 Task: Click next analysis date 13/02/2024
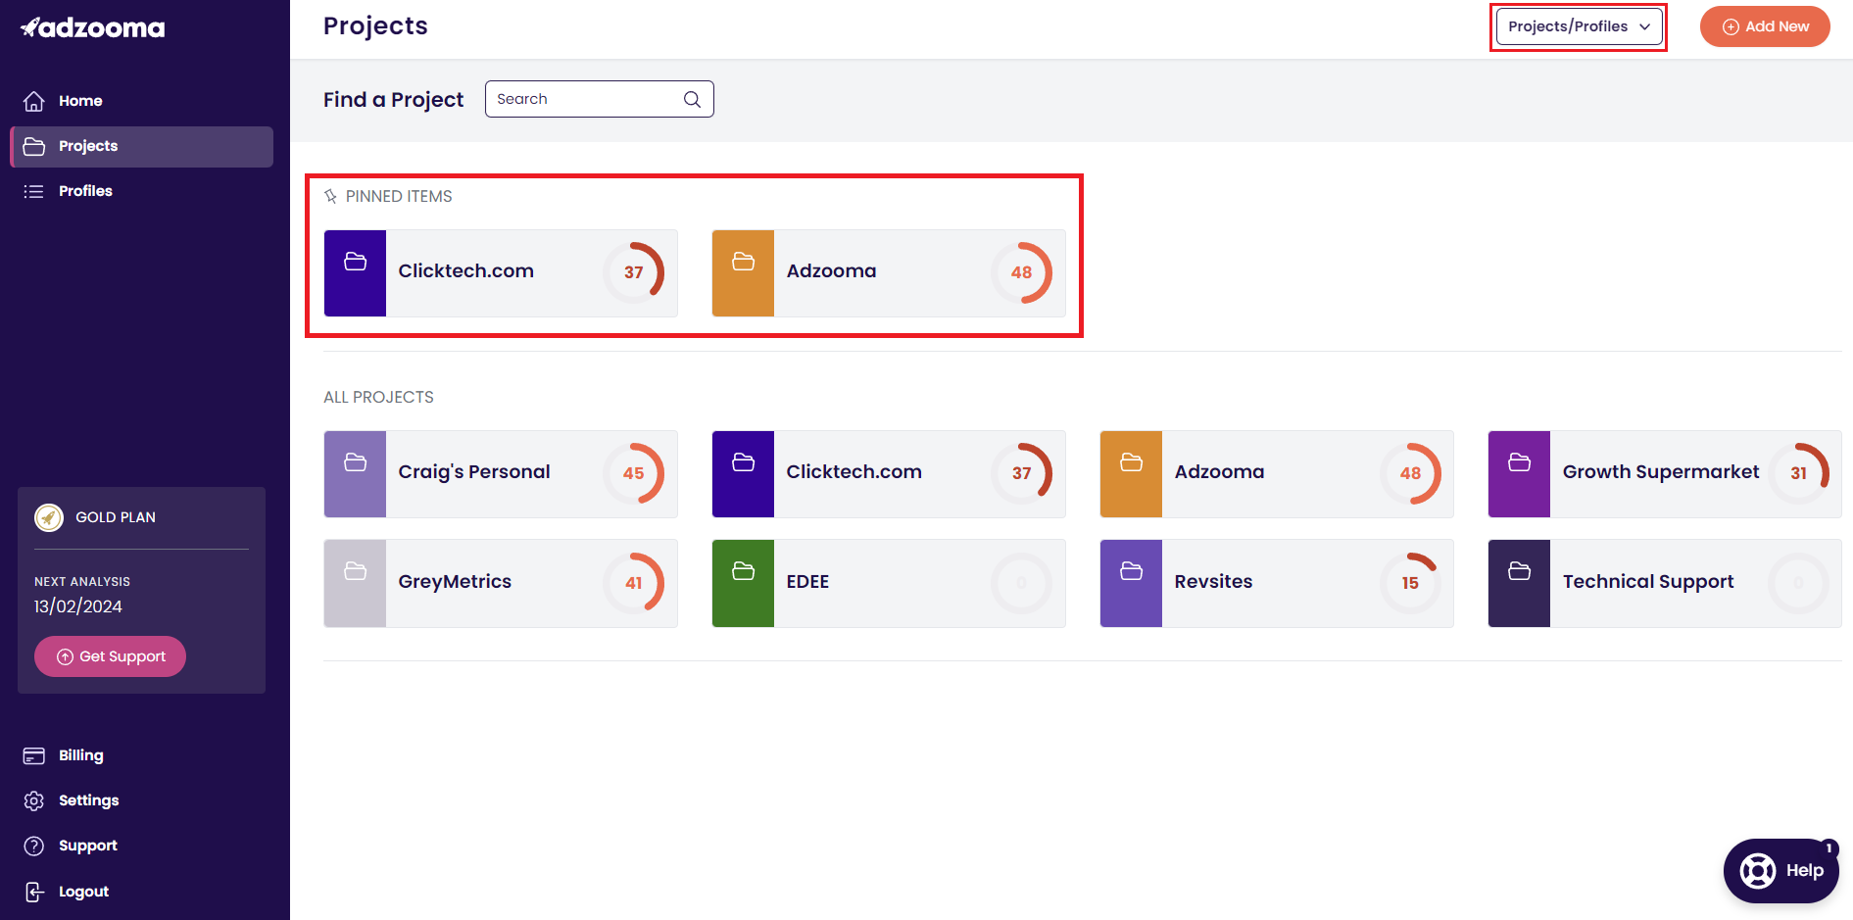78,606
